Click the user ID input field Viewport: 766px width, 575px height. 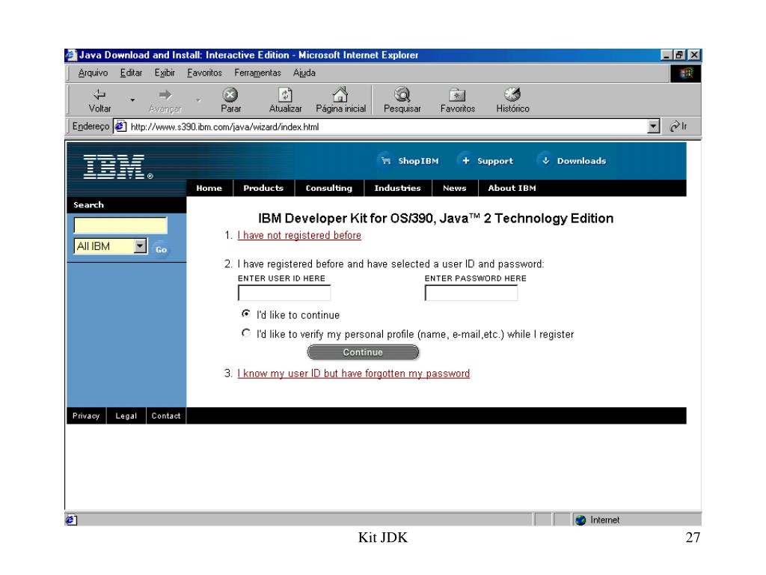[x=284, y=293]
